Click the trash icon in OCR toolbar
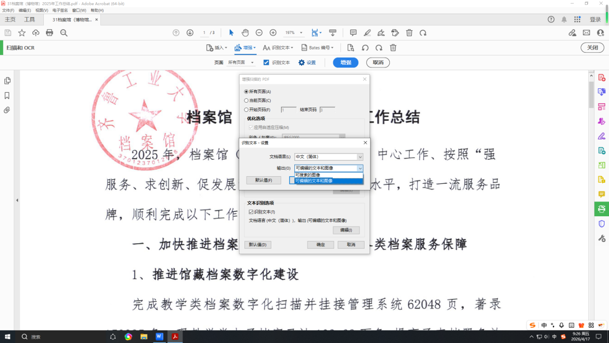Viewport: 609px width, 343px height. click(x=393, y=48)
